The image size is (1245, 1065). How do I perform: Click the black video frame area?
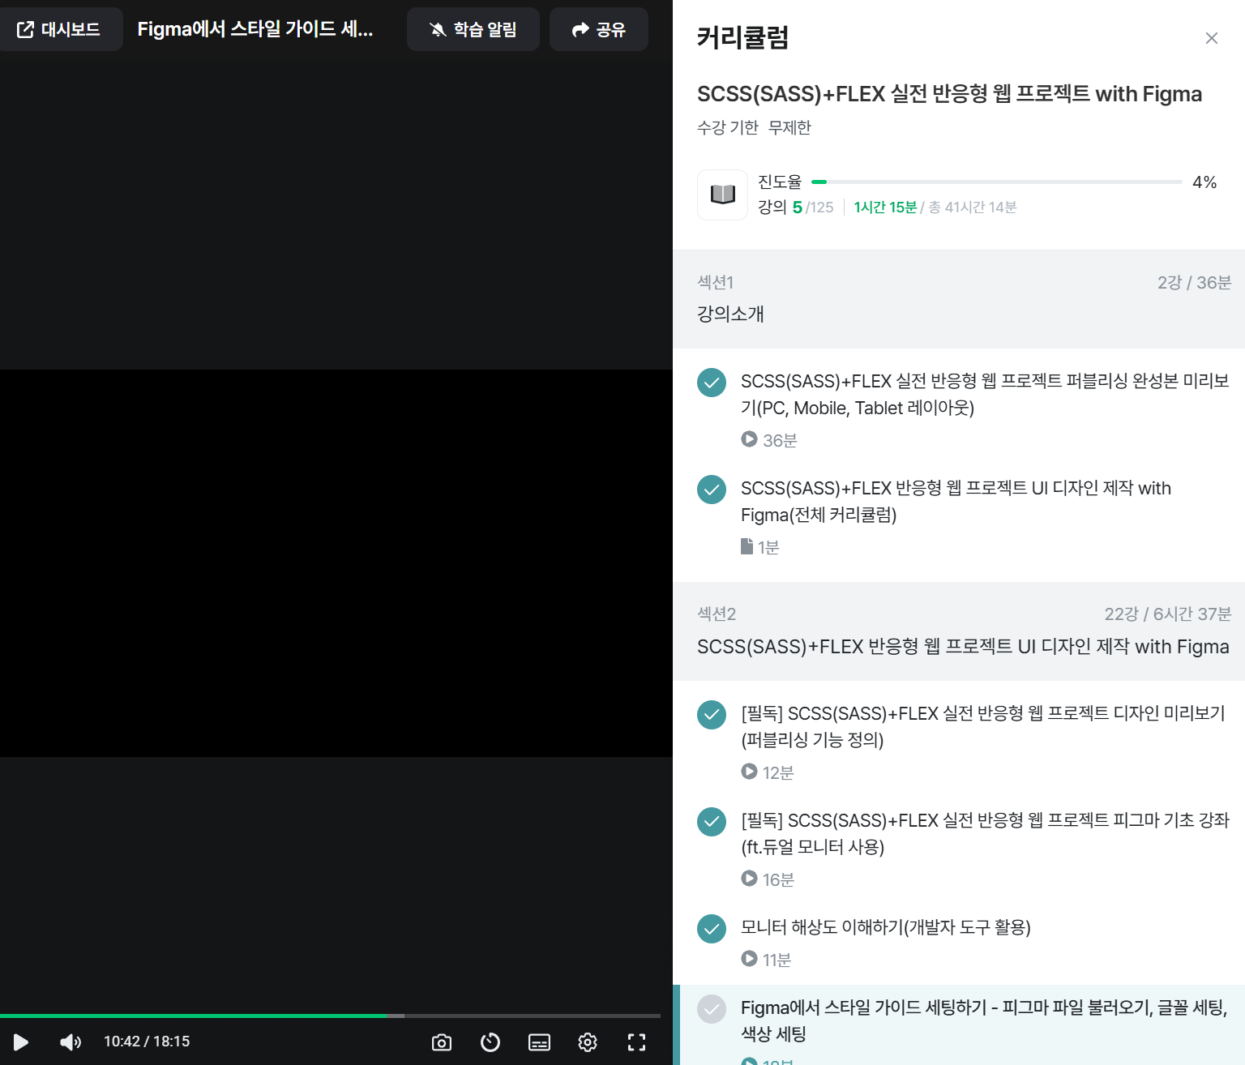tap(336, 563)
